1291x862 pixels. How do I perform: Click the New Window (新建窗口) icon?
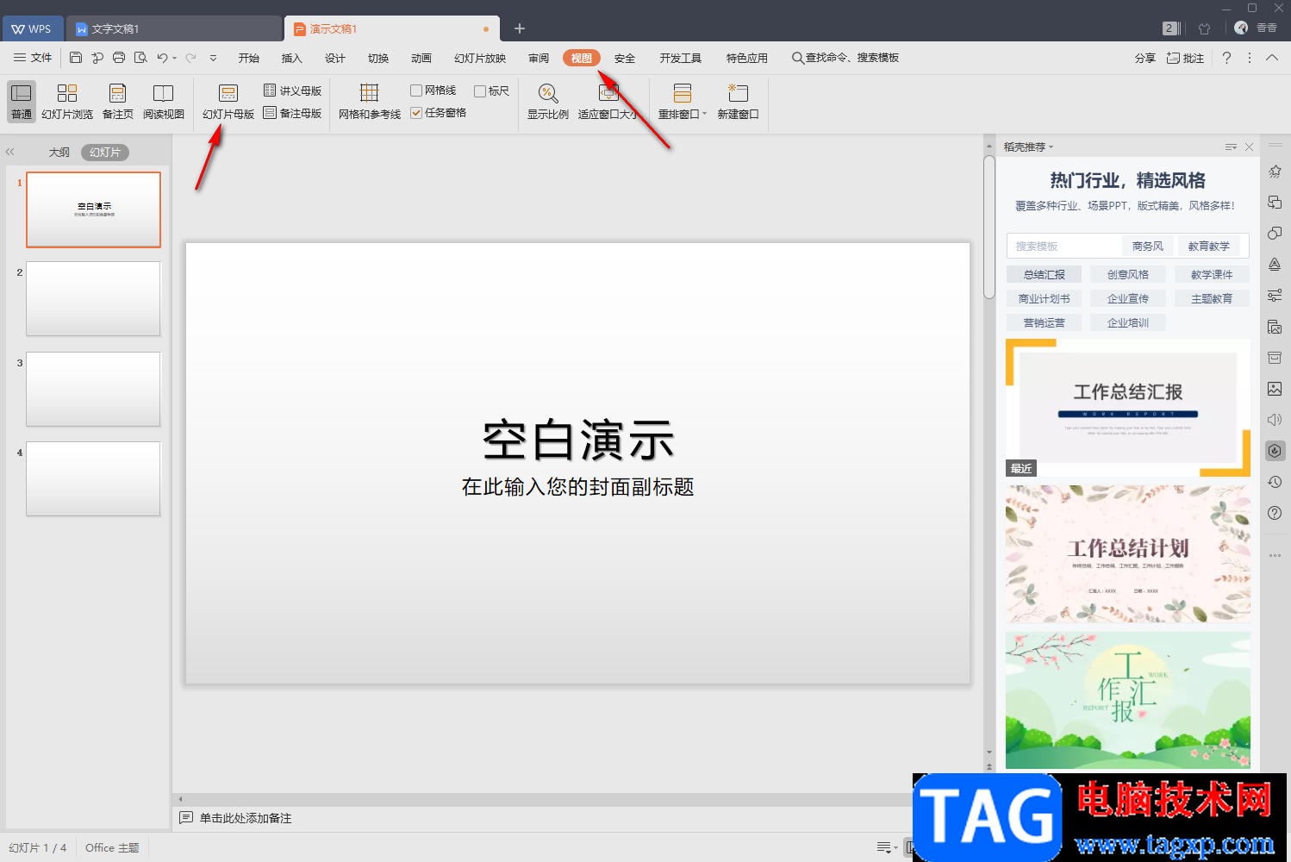[738, 92]
